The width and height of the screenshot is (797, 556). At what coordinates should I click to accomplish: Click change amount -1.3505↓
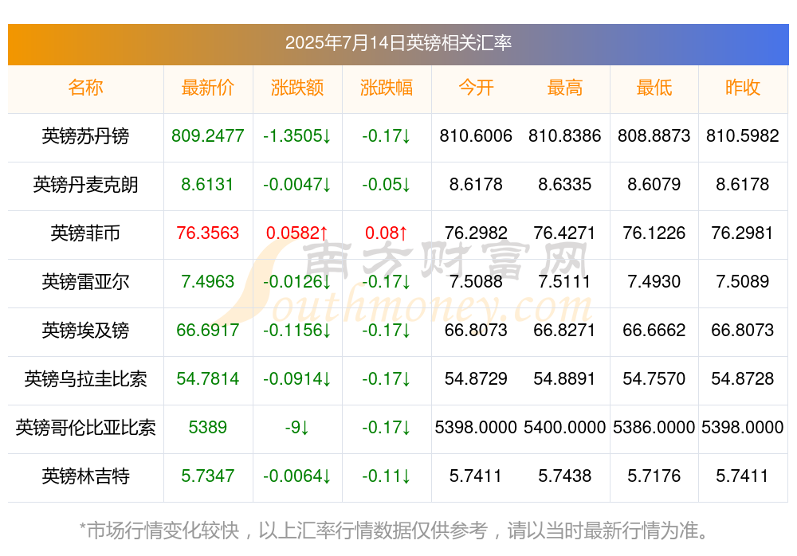296,135
